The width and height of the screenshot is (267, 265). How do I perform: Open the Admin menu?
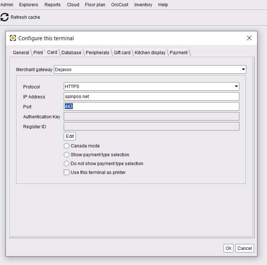7,5
